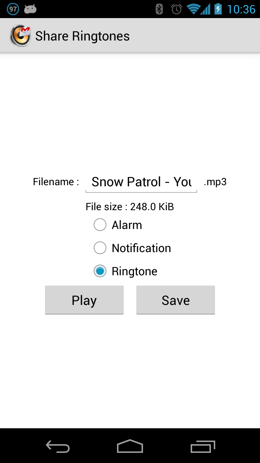Edit the Snow Patrol filename field
Screen dimensions: 260x463
click(141, 182)
